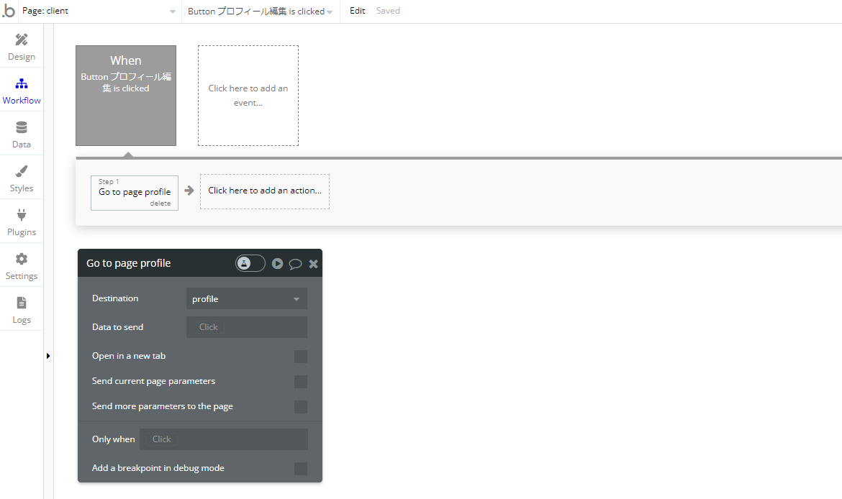This screenshot has width=842, height=499.
Task: Click the Only when condition field
Action: (x=224, y=439)
